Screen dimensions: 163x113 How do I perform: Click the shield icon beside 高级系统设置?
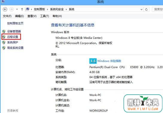point(4,48)
